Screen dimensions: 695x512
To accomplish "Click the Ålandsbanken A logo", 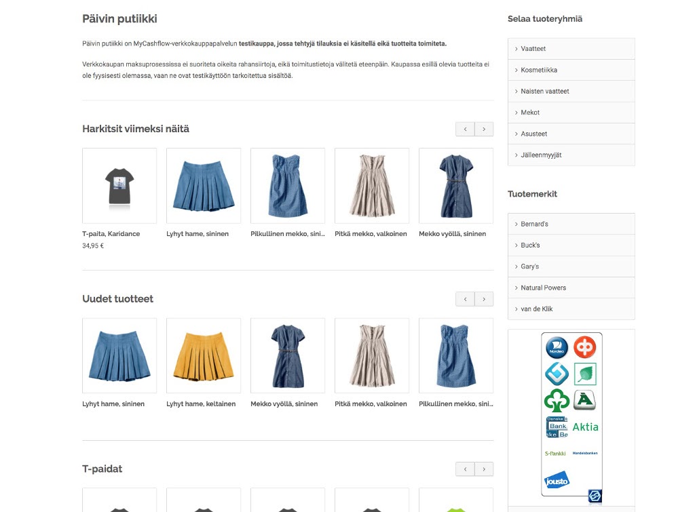I will (x=585, y=400).
